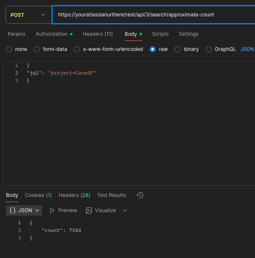Open the request Headers (11) tab
This screenshot has height=258, width=255.
97,34
